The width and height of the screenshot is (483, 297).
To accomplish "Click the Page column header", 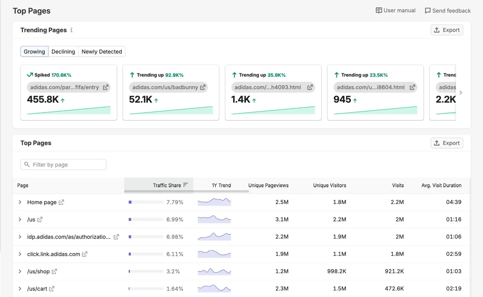I will pos(23,186).
